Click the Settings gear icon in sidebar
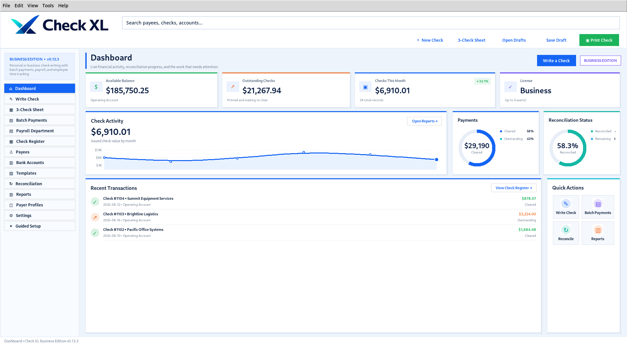 click(x=11, y=215)
